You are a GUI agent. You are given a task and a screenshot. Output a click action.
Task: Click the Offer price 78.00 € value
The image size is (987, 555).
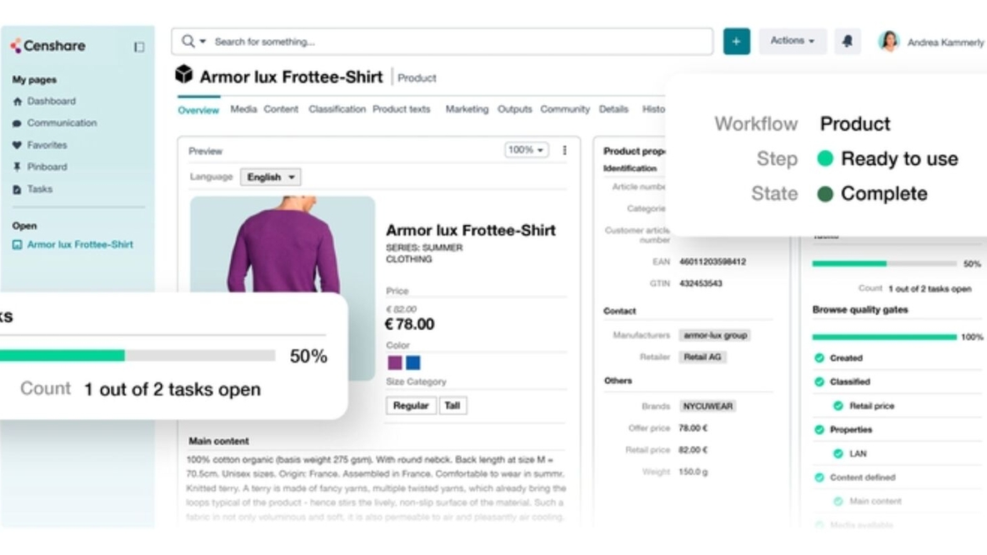click(693, 428)
